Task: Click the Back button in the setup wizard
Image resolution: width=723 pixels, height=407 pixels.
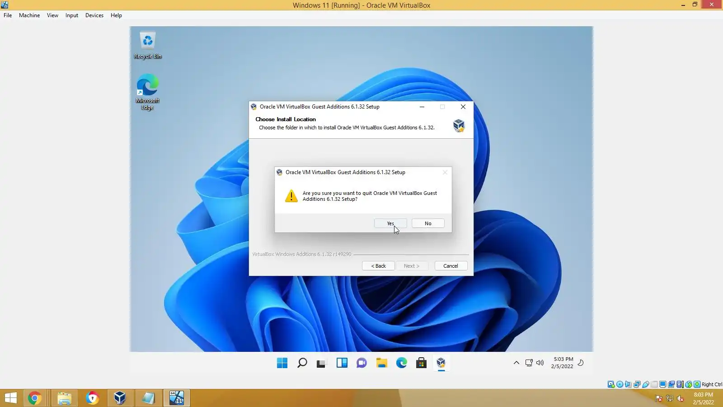Action: (x=378, y=266)
